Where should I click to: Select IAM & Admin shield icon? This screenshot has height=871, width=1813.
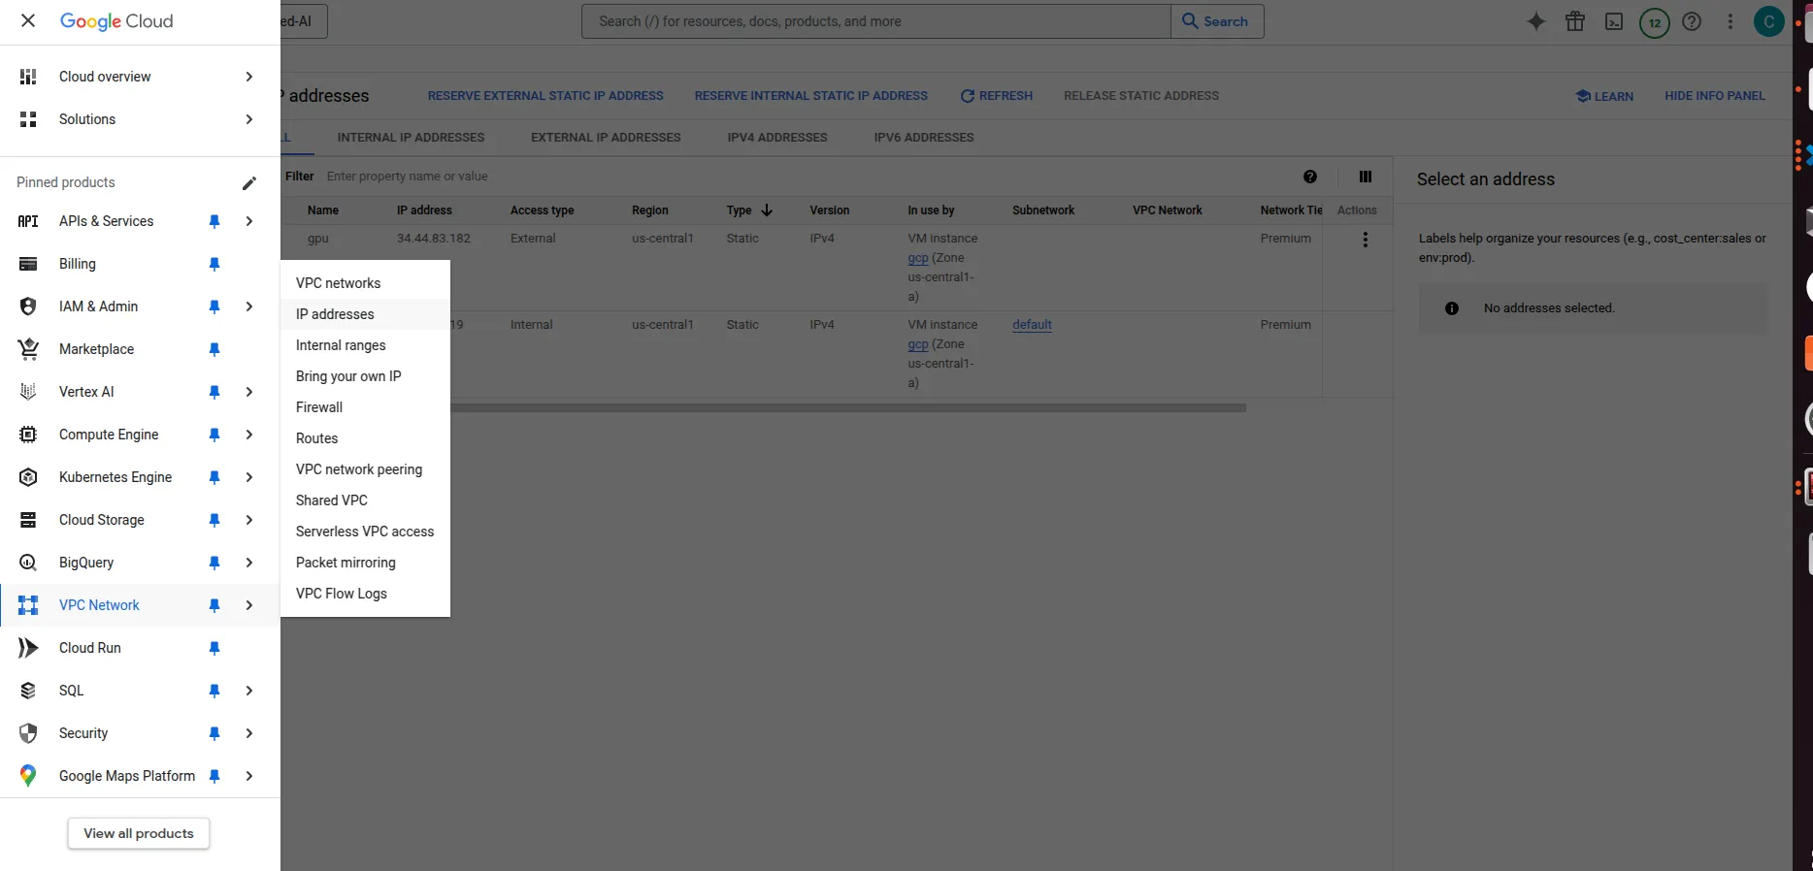[28, 306]
